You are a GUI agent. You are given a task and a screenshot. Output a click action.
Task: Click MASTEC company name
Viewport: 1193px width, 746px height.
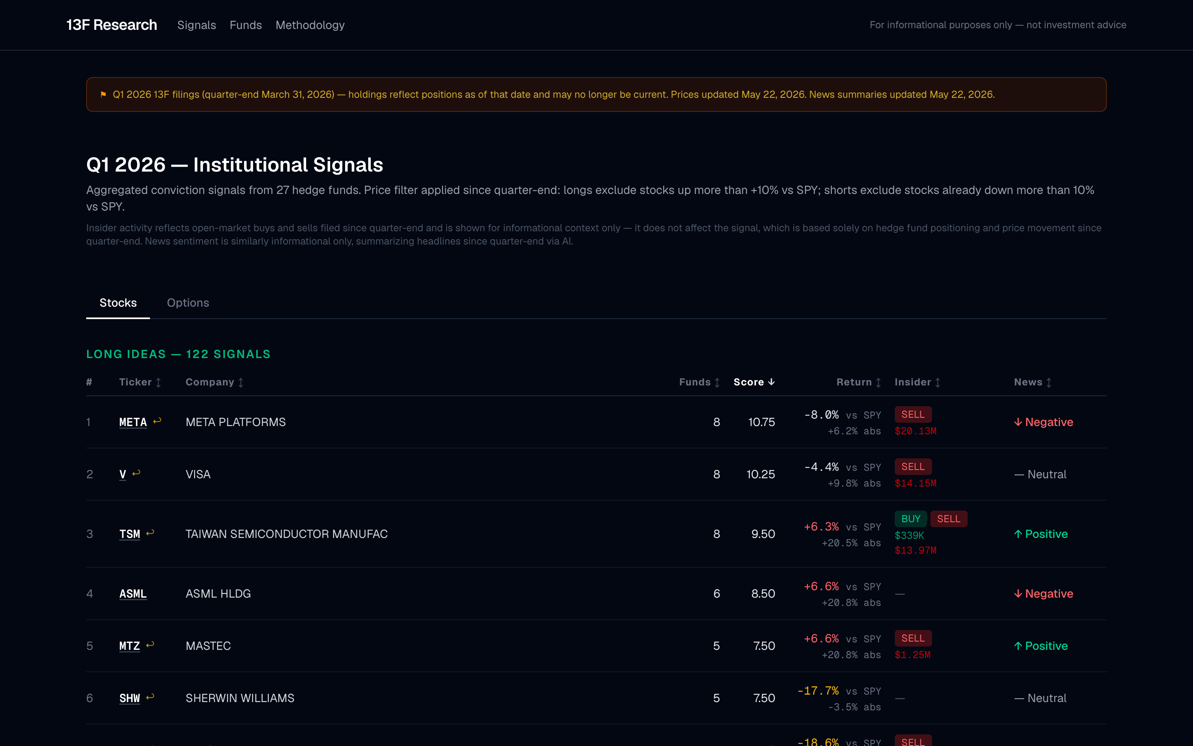tap(208, 647)
